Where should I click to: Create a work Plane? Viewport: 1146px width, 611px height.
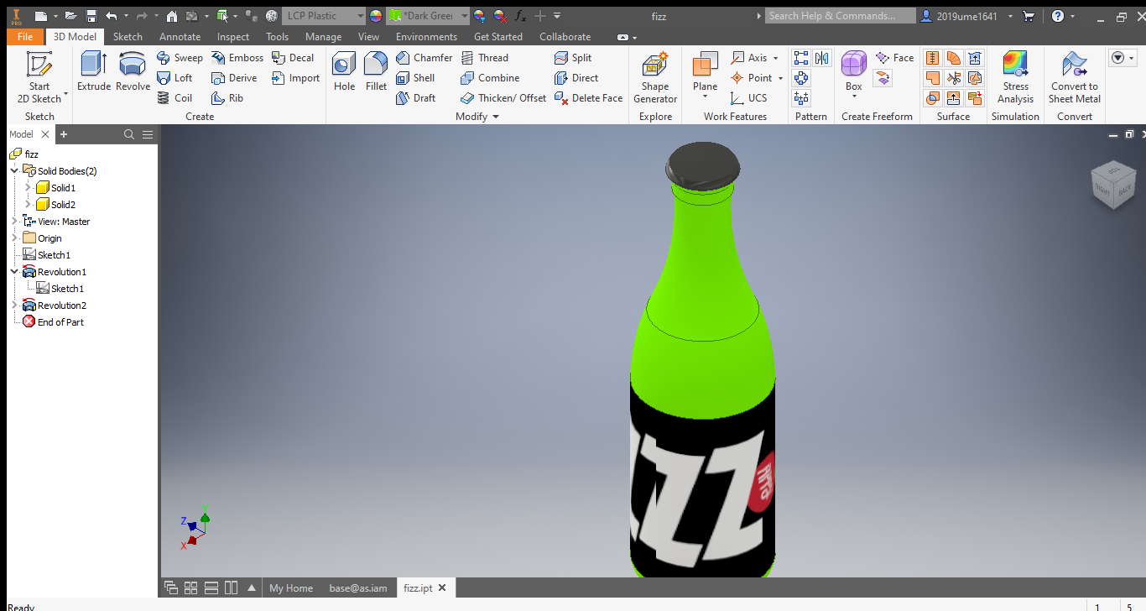(x=705, y=74)
